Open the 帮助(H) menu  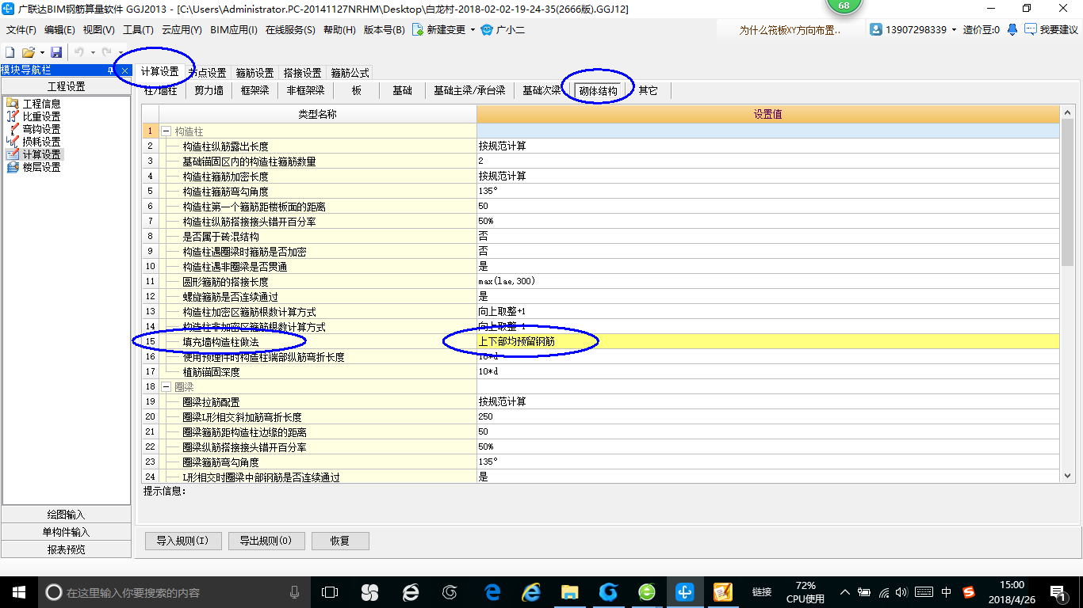[340, 29]
